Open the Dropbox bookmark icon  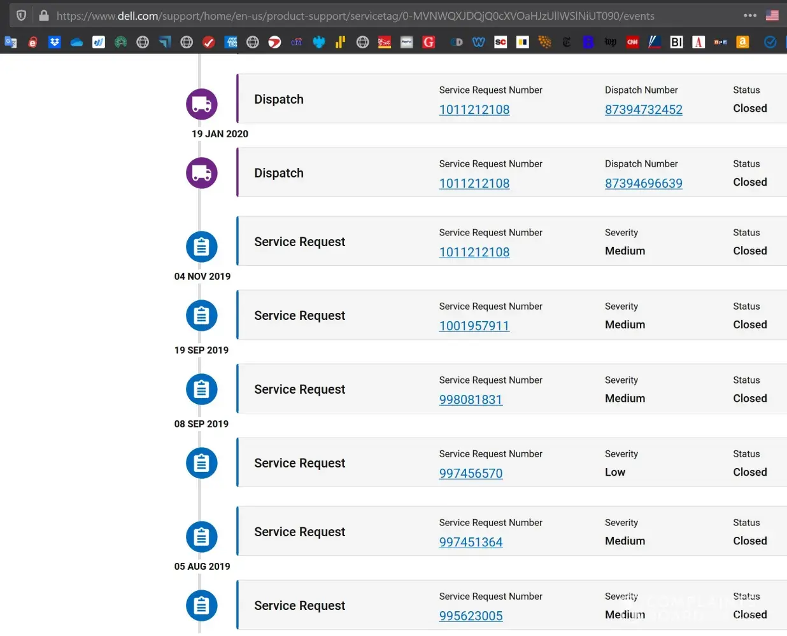click(x=55, y=42)
